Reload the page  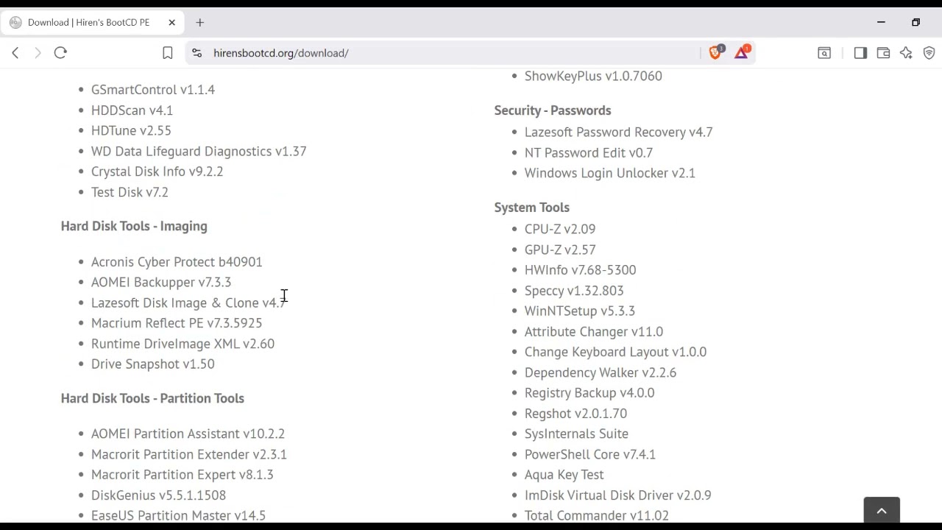(60, 53)
